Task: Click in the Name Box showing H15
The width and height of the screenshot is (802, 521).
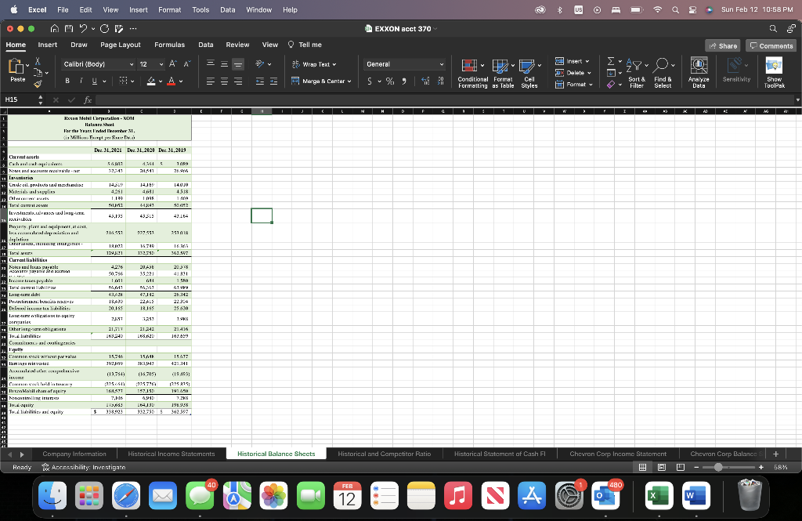Action: [x=20, y=99]
